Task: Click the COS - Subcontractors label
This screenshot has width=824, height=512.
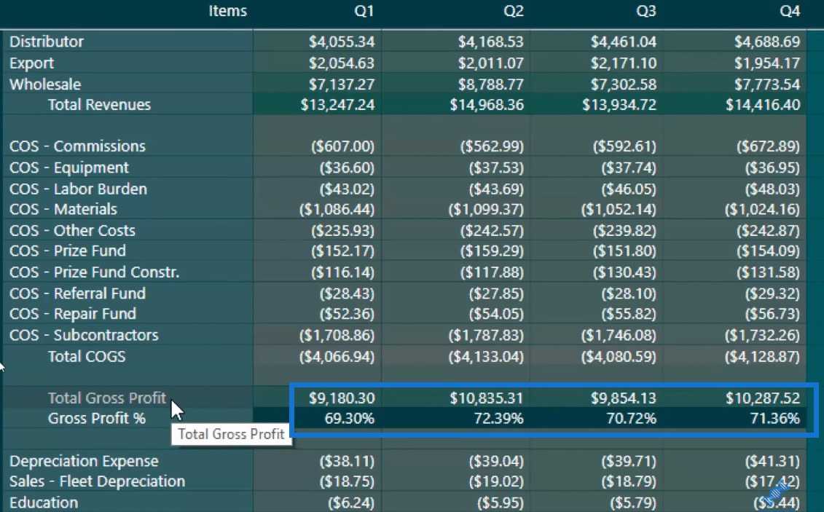Action: (84, 335)
